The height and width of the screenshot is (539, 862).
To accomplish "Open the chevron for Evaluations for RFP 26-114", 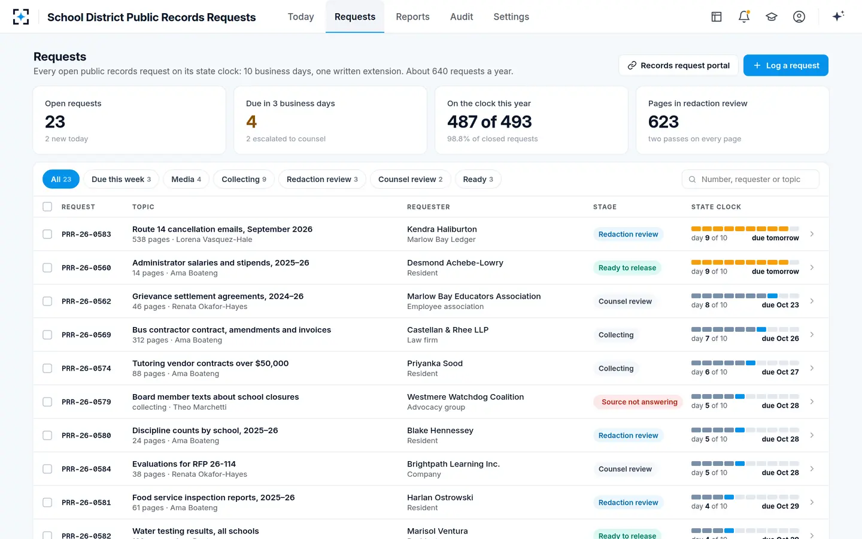I will 812,469.
